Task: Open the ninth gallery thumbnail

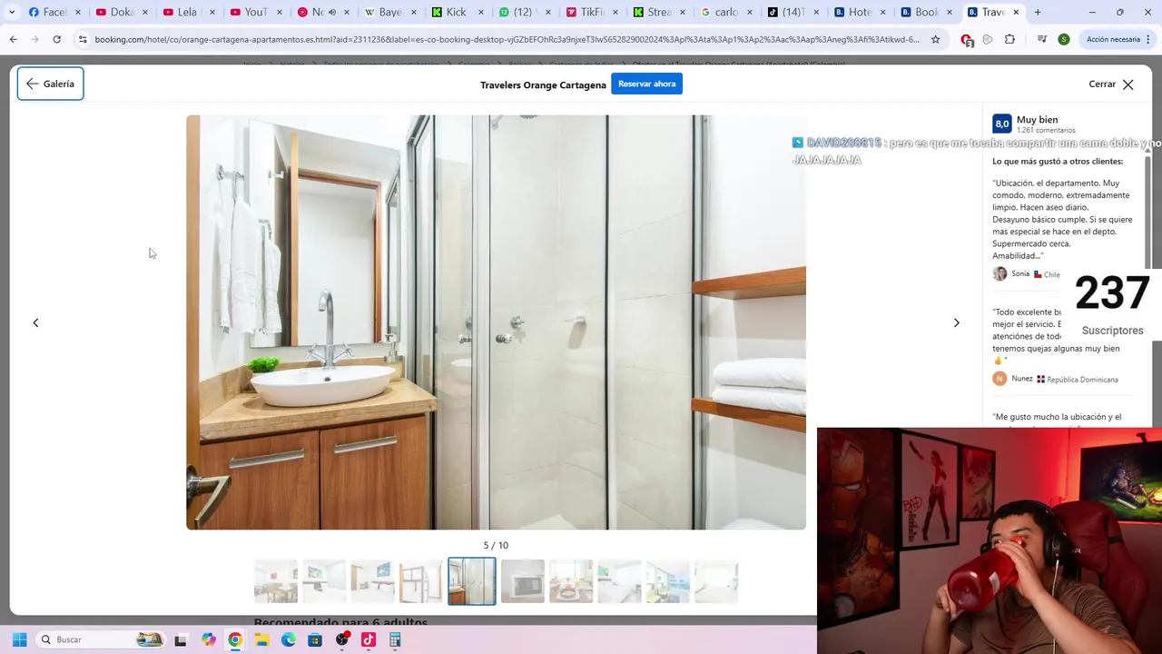Action: (x=668, y=581)
